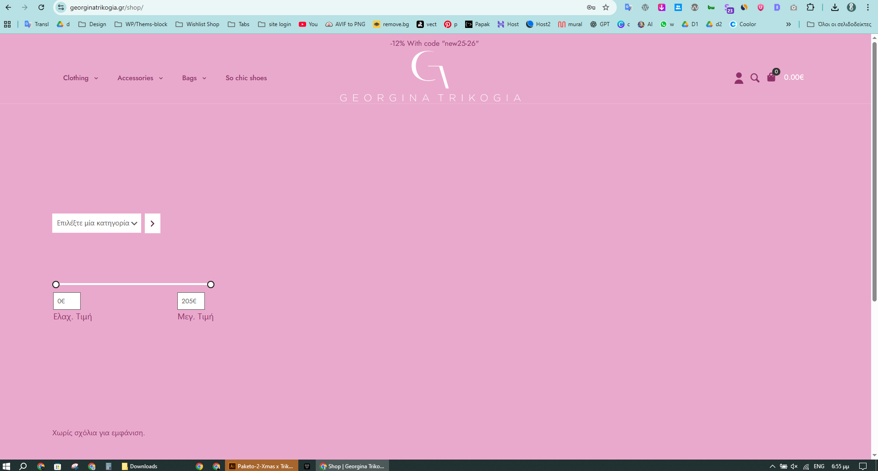Switch to Paketo-2-Xmas Illustrator taskbar window
The width and height of the screenshot is (878, 471).
click(261, 466)
